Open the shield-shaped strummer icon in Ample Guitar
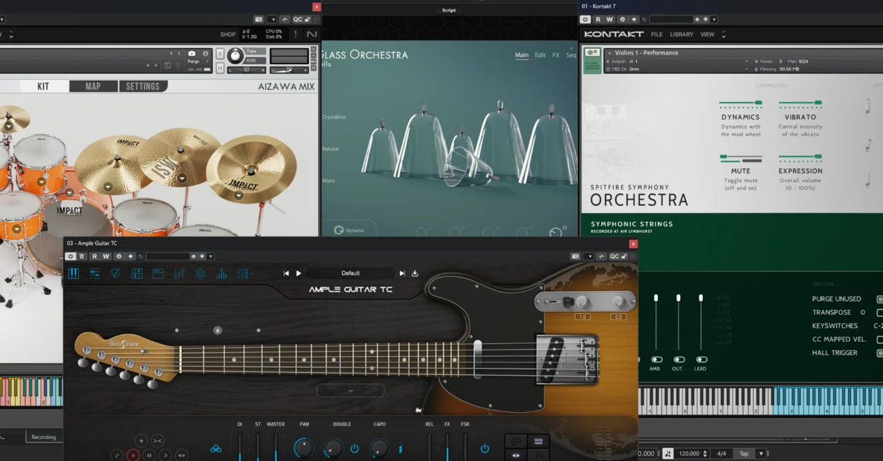 point(116,274)
